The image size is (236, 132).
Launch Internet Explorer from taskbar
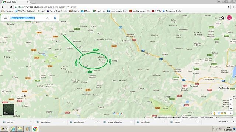(x=13, y=129)
